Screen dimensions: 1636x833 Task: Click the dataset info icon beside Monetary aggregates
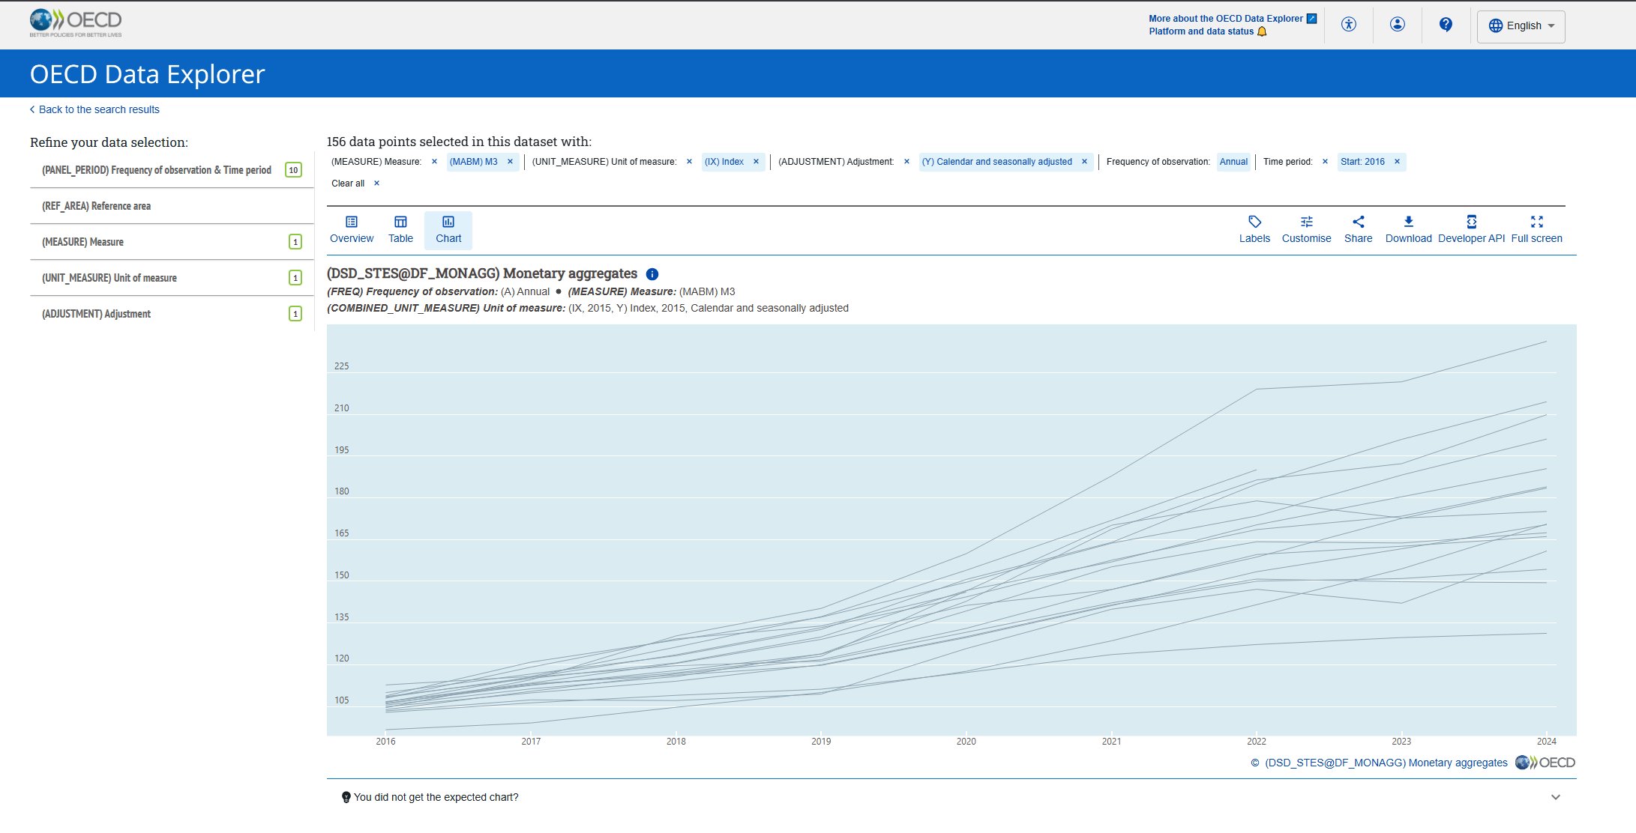(x=652, y=274)
